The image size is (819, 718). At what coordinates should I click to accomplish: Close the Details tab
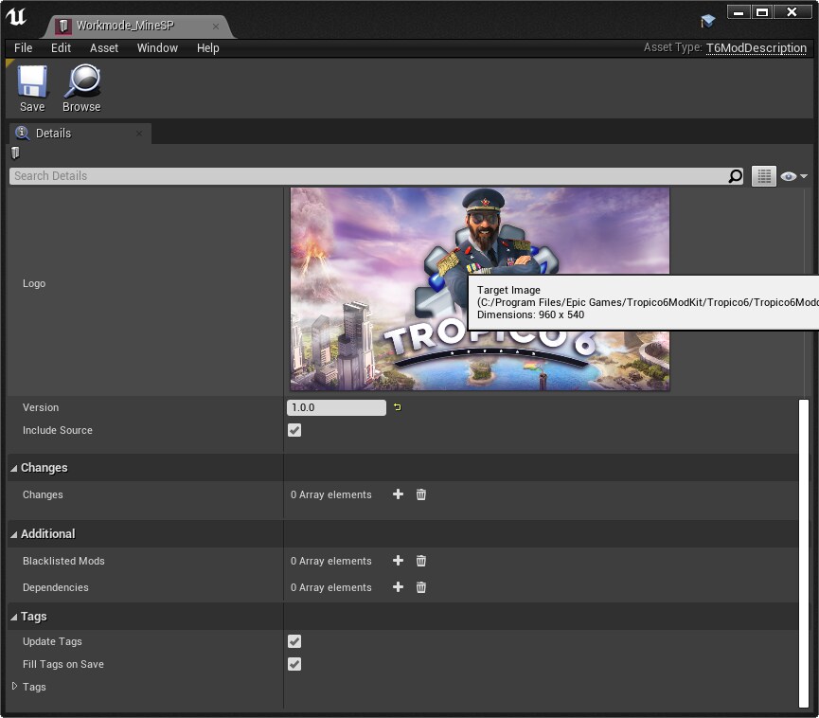point(139,134)
